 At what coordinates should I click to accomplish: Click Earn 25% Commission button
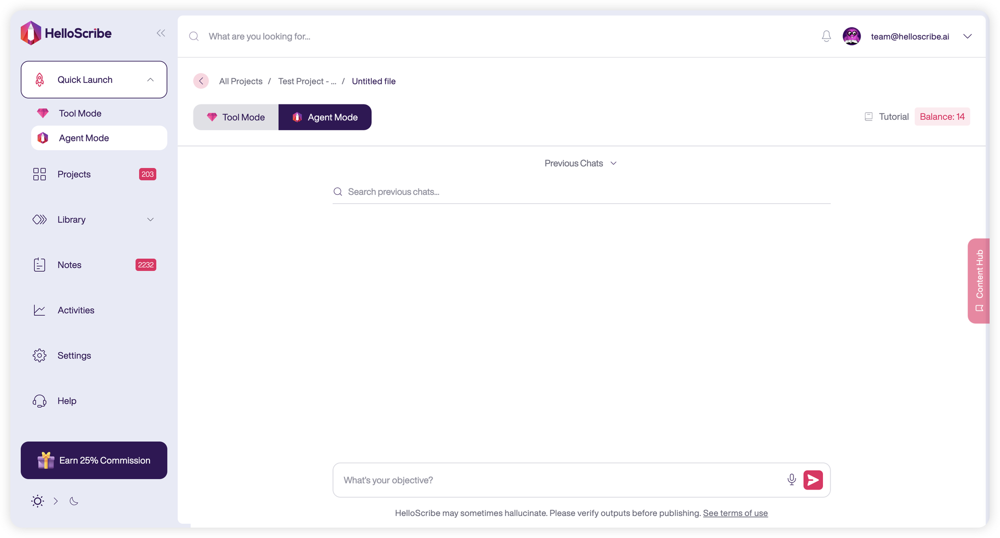94,461
